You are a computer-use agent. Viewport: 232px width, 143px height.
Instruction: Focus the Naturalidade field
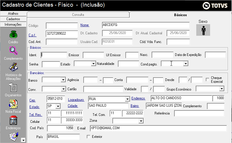pyautogui.click(x=129, y=64)
